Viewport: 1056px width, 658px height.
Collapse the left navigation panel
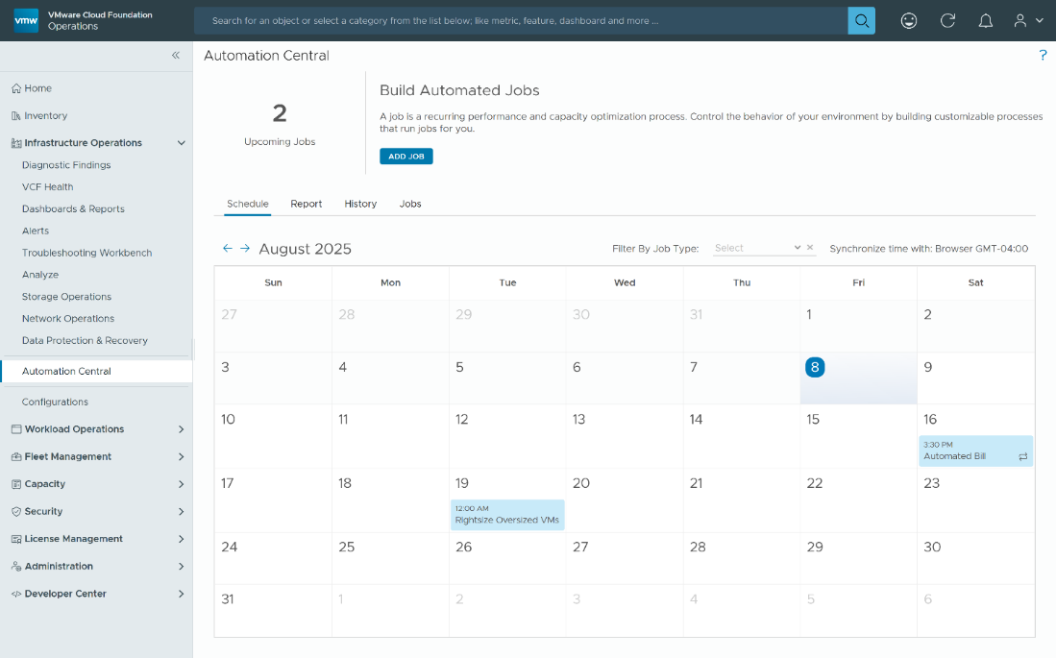coord(176,56)
